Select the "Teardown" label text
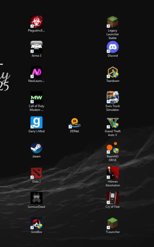 coord(112,81)
